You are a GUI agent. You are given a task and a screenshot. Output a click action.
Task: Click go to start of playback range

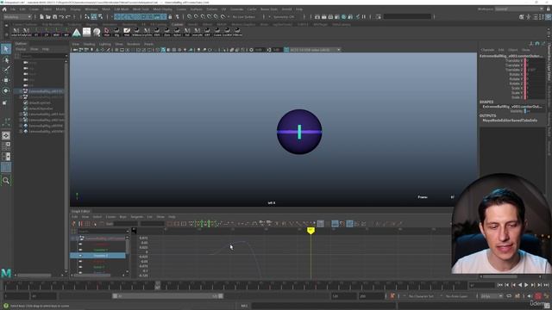(500, 285)
